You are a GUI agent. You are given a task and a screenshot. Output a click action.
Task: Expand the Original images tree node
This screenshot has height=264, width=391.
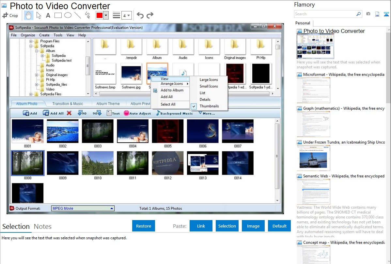(37, 75)
